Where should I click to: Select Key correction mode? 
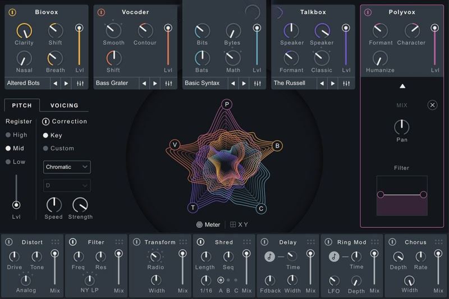52,135
